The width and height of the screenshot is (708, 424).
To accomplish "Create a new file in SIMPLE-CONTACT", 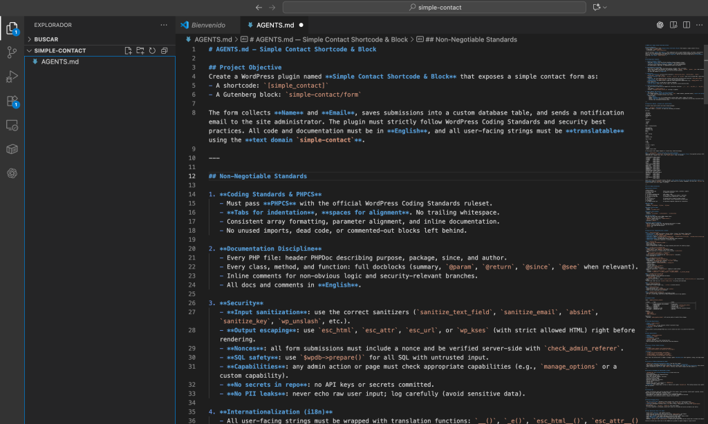I will (x=128, y=50).
